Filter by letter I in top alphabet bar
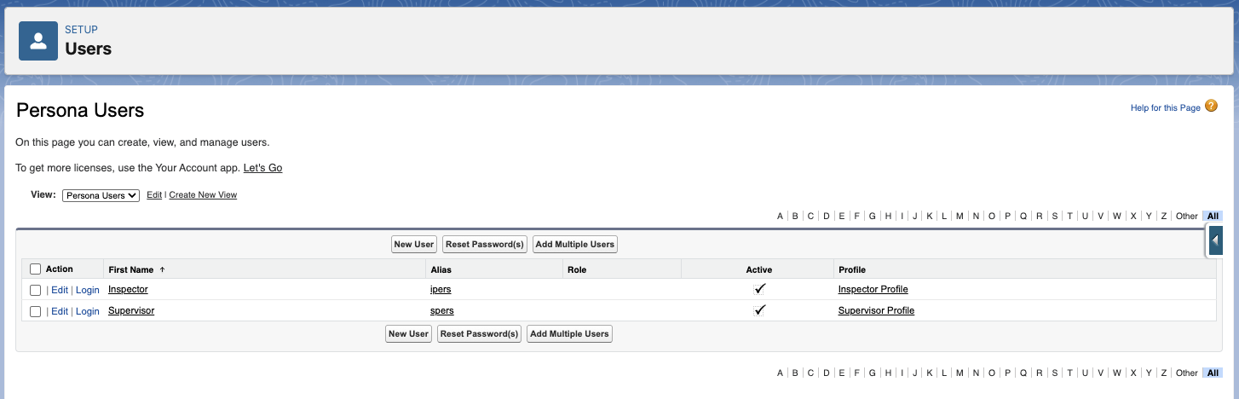Screen dimensions: 1239x399 click(902, 217)
